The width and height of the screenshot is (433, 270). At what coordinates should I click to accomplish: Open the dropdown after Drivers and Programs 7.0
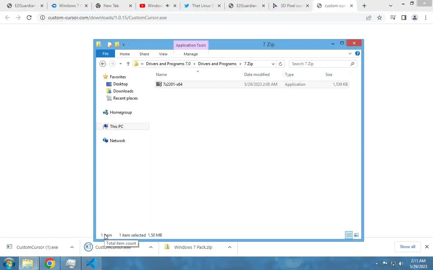click(195, 64)
